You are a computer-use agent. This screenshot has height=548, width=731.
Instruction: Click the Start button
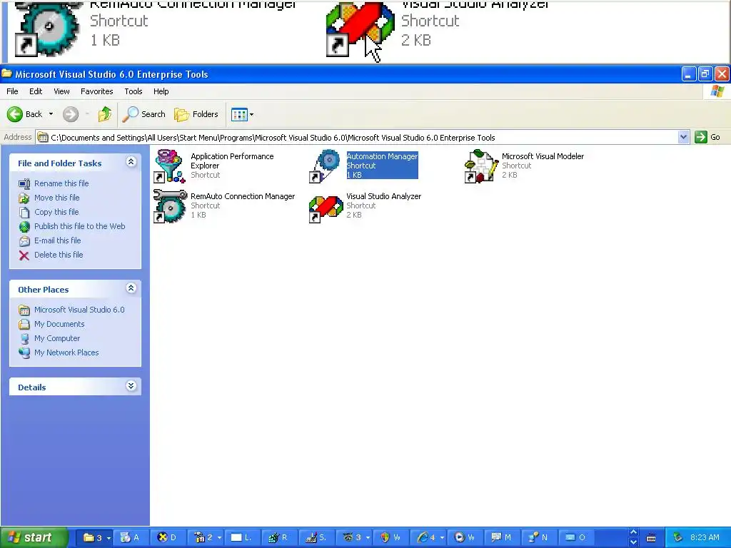(34, 538)
